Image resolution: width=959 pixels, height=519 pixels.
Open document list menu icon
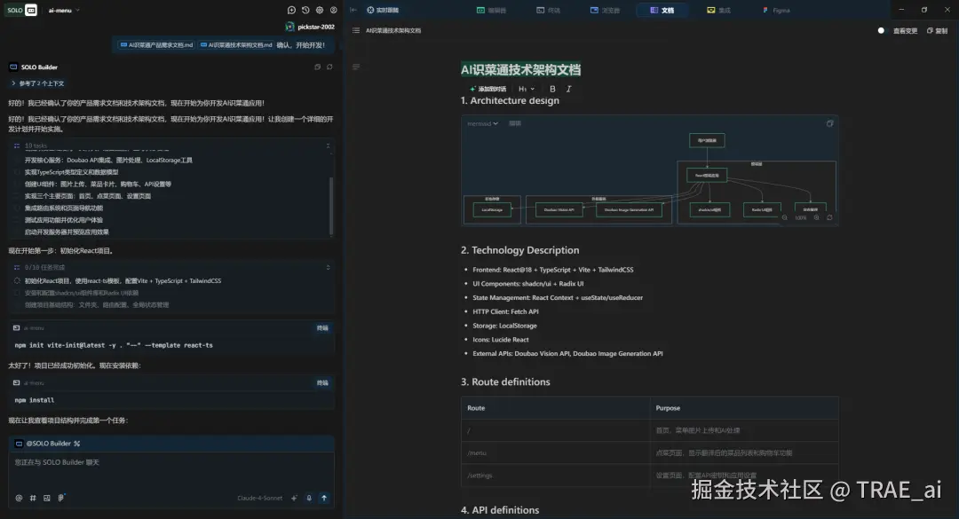(356, 30)
